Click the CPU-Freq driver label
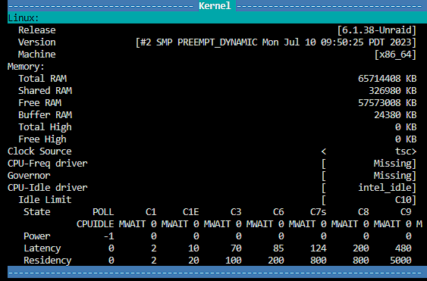Image resolution: width=427 pixels, height=281 pixels. 48,164
